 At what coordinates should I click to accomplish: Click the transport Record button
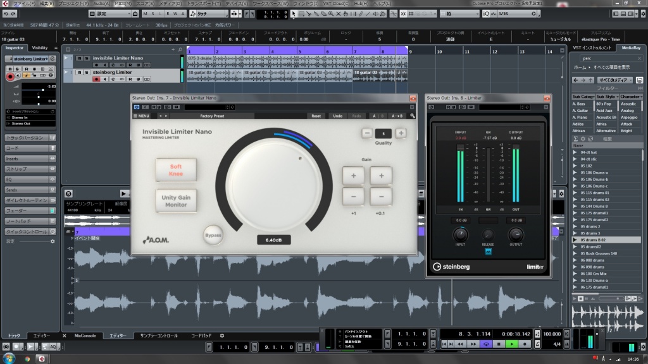click(525, 344)
